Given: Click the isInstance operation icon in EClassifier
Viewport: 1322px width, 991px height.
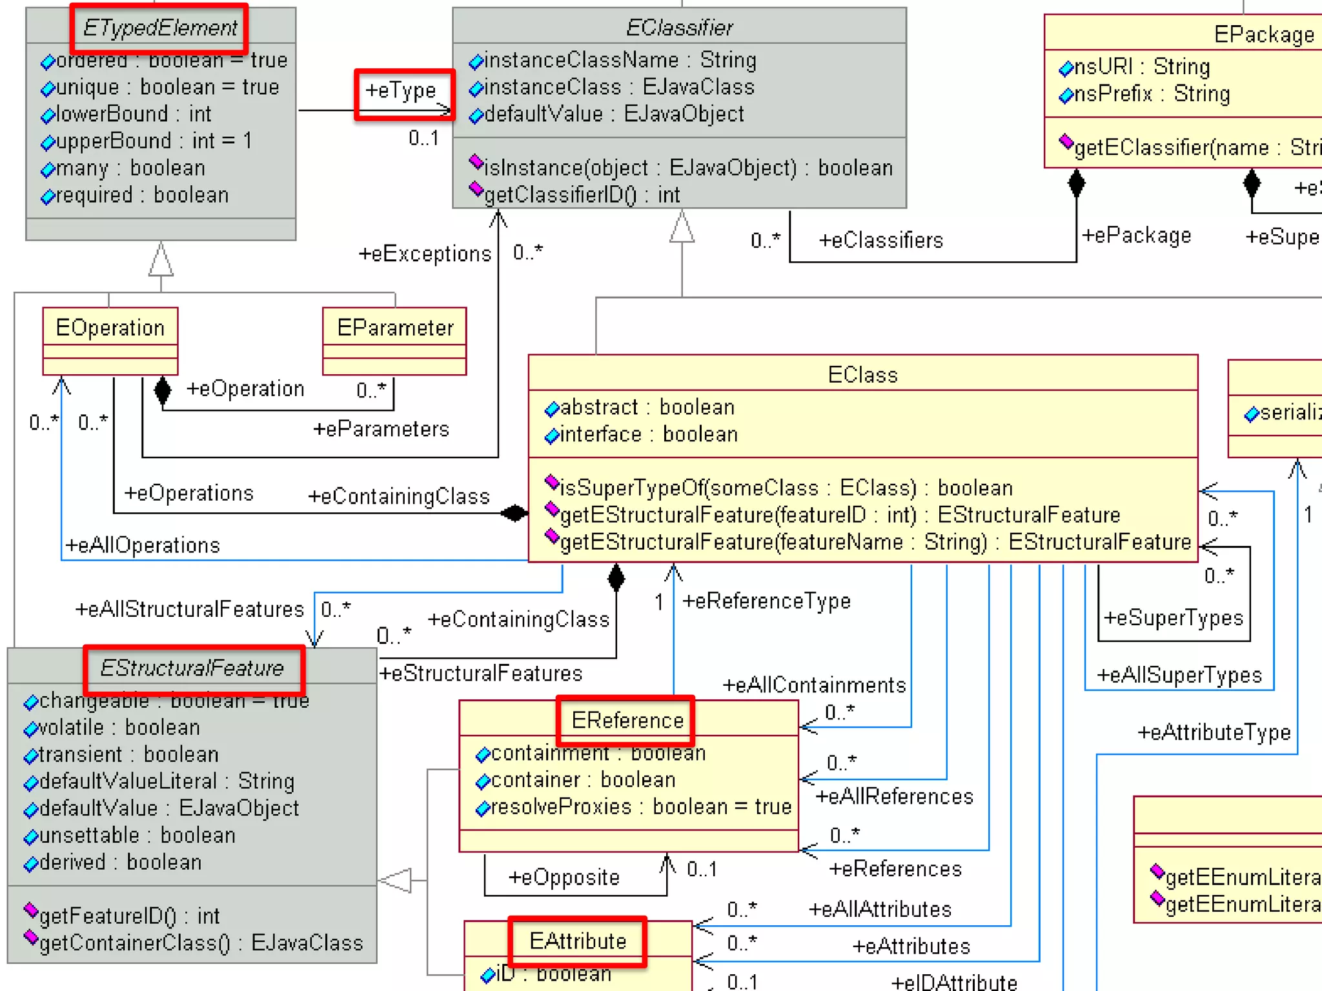Looking at the screenshot, I should (x=476, y=162).
